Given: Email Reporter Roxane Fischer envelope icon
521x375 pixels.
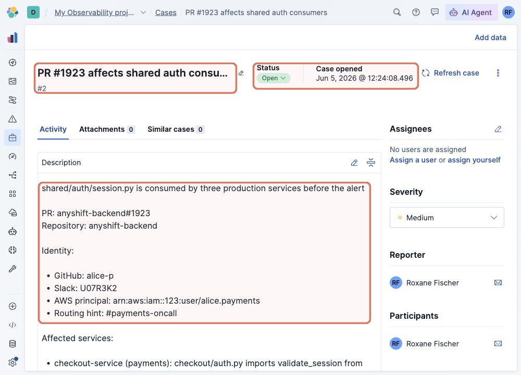Looking at the screenshot, I should tap(498, 283).
